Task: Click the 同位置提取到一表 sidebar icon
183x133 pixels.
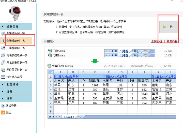Action: (3, 70)
